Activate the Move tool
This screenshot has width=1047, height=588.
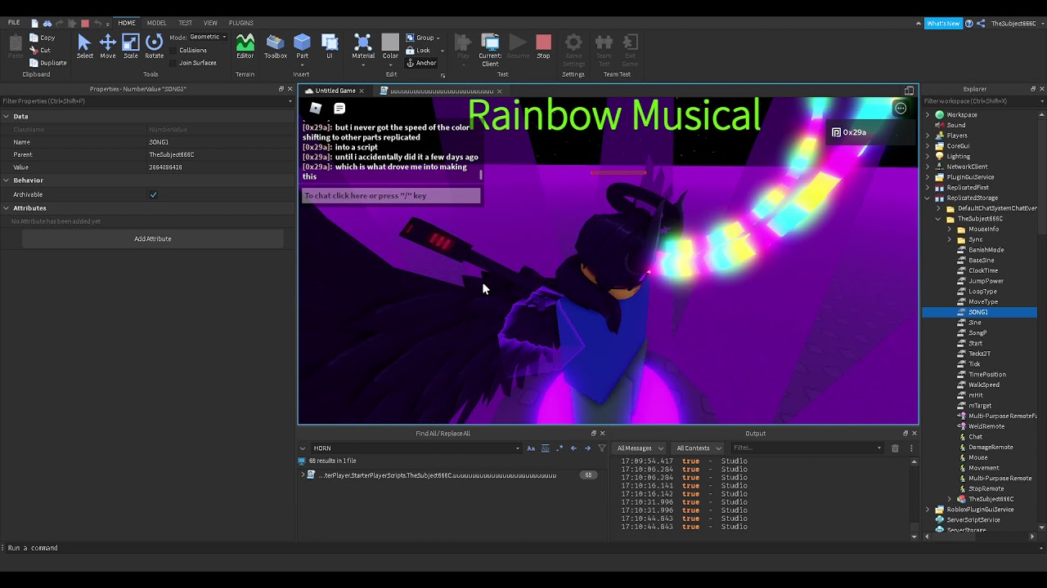click(108, 47)
